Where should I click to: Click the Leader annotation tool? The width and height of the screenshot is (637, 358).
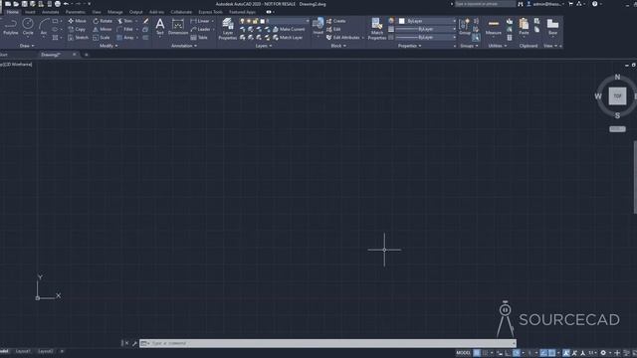point(201,29)
